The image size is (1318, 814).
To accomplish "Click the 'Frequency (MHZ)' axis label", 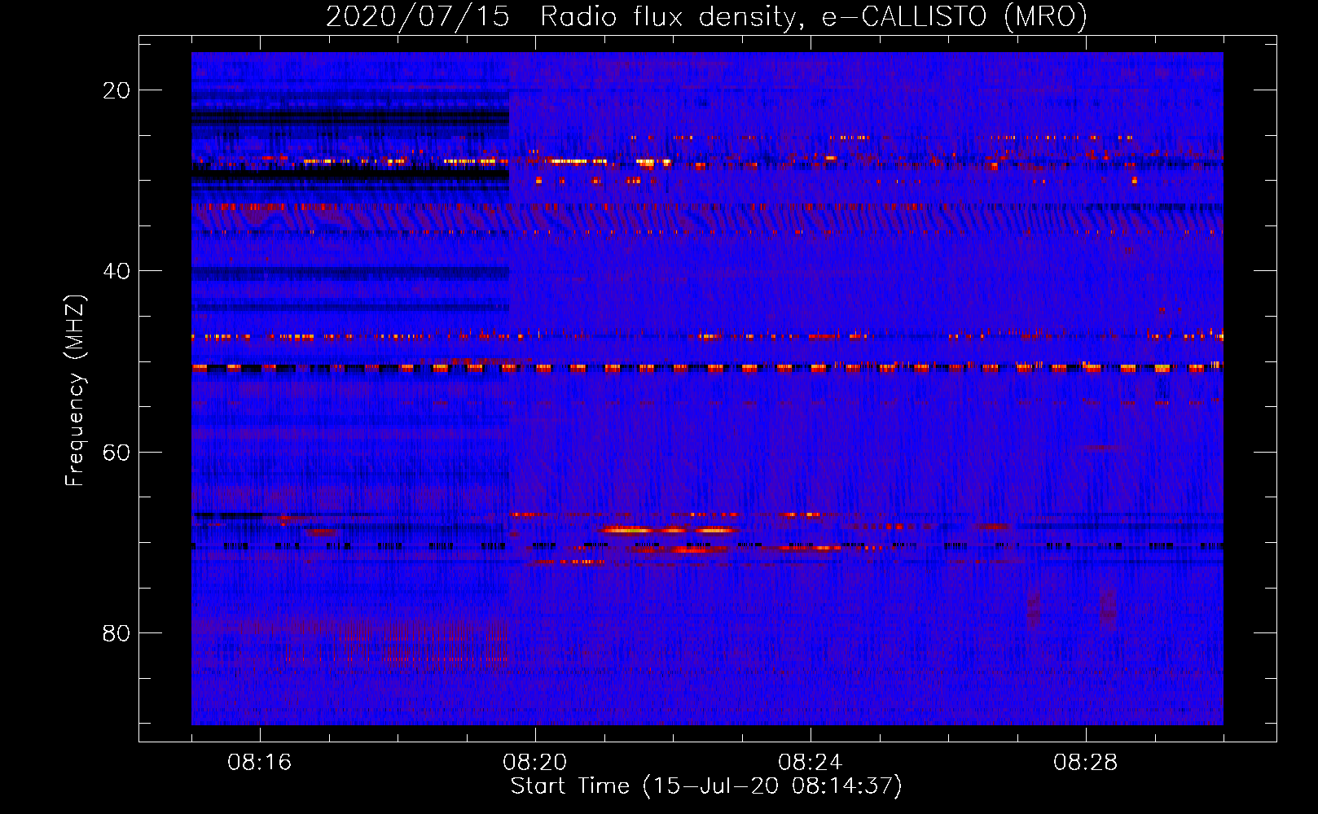I will (75, 390).
